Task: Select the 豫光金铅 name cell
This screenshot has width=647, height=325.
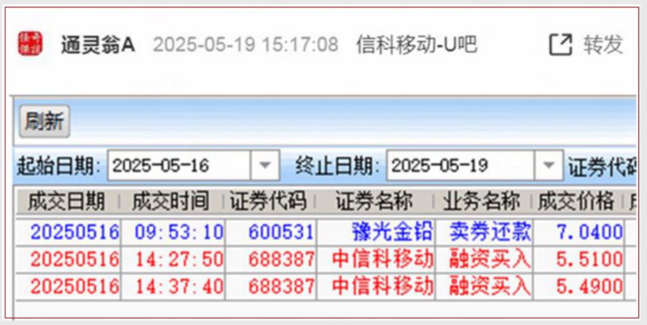Action: (x=376, y=232)
